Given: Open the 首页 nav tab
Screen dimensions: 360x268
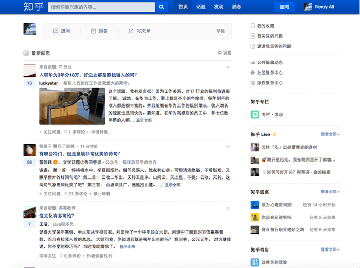Looking at the screenshot, I should tap(183, 7).
